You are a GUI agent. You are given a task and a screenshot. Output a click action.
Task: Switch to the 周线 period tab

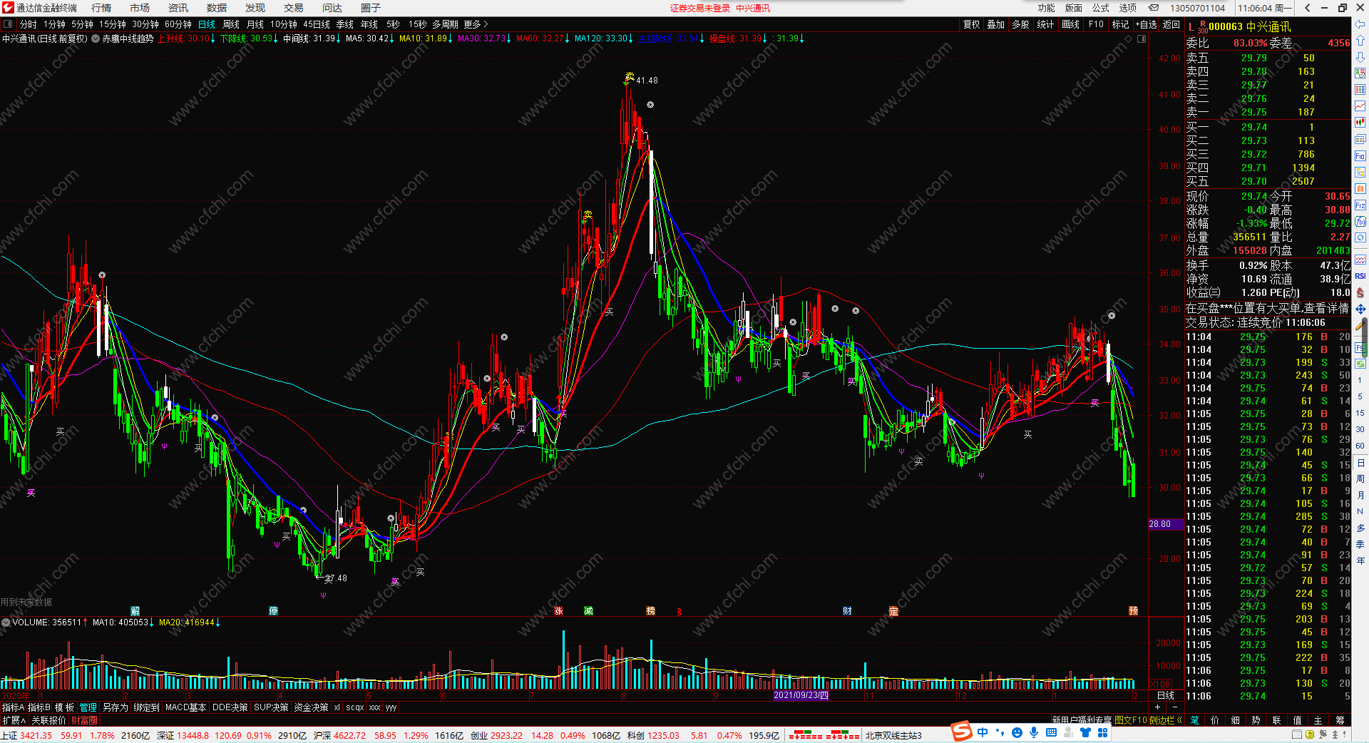pyautogui.click(x=231, y=24)
